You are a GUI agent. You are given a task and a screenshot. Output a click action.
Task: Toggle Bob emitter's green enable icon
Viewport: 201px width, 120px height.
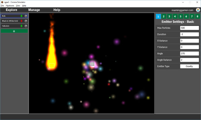coord(21,16)
